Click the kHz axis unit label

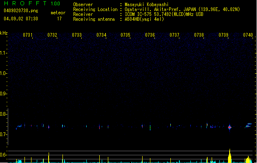click(4, 33)
